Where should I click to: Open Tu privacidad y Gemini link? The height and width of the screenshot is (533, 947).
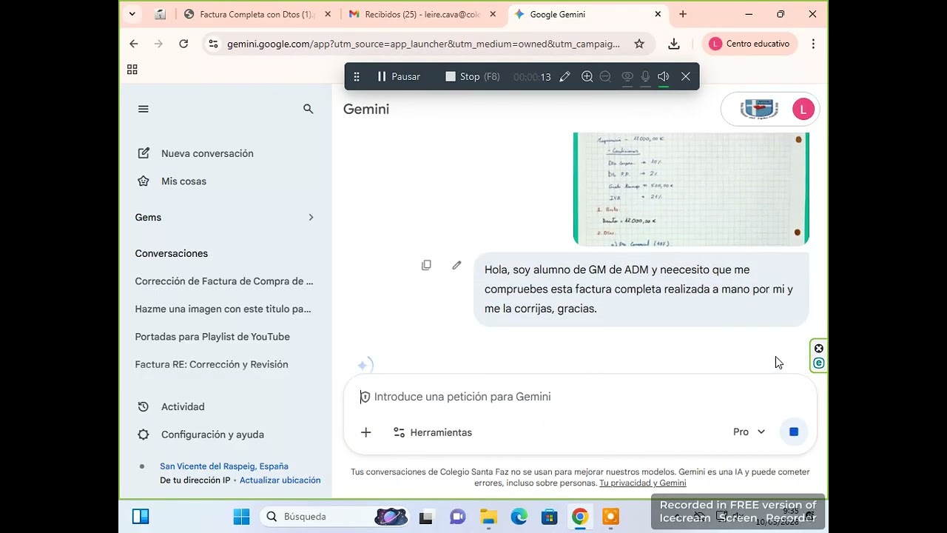[x=642, y=483]
